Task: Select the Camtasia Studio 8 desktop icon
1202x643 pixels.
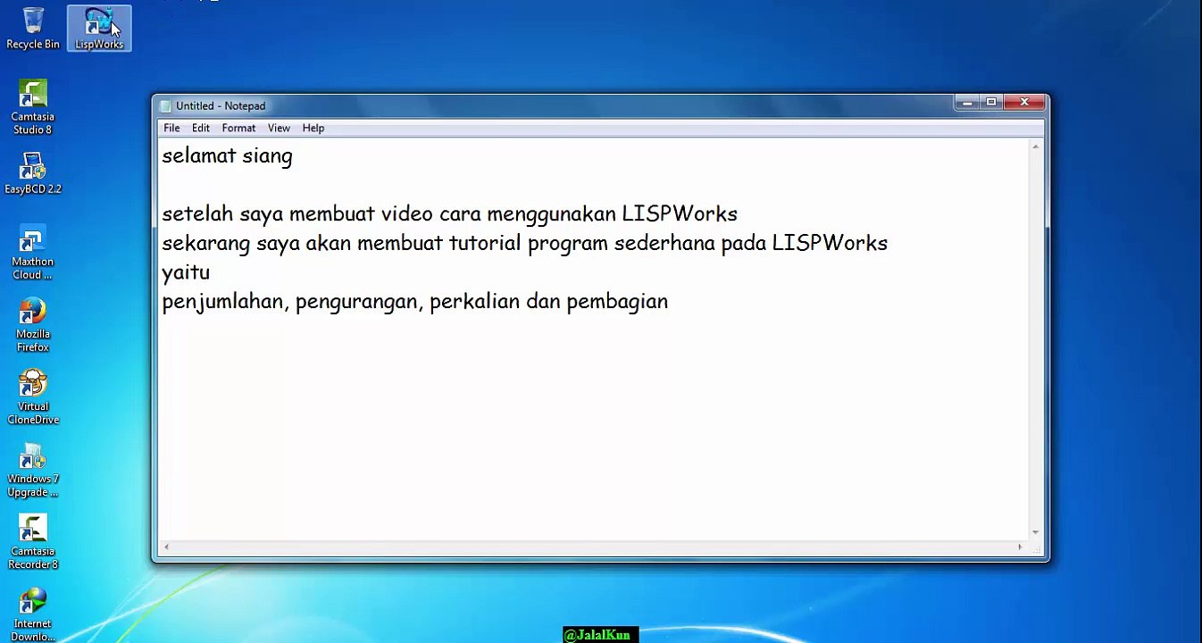Action: click(x=32, y=107)
